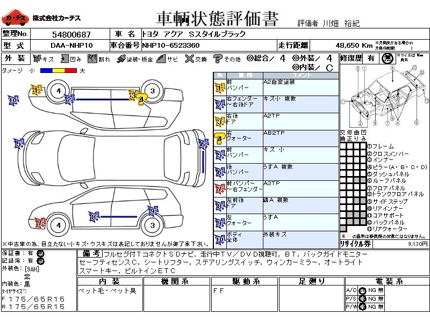Click the 足廻り column header

312,281
